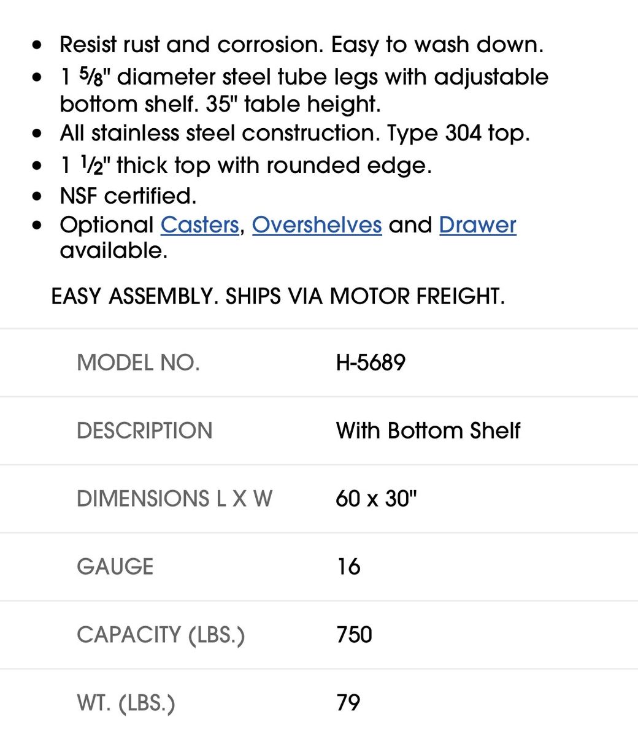
Task: Click the WT. (LBS.) label
Action: (126, 703)
